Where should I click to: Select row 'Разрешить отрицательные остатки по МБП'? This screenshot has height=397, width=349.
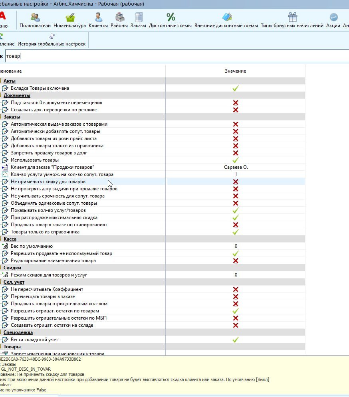(153, 318)
